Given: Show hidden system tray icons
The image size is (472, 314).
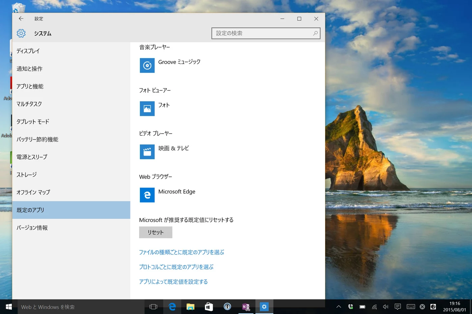Looking at the screenshot, I should point(339,307).
